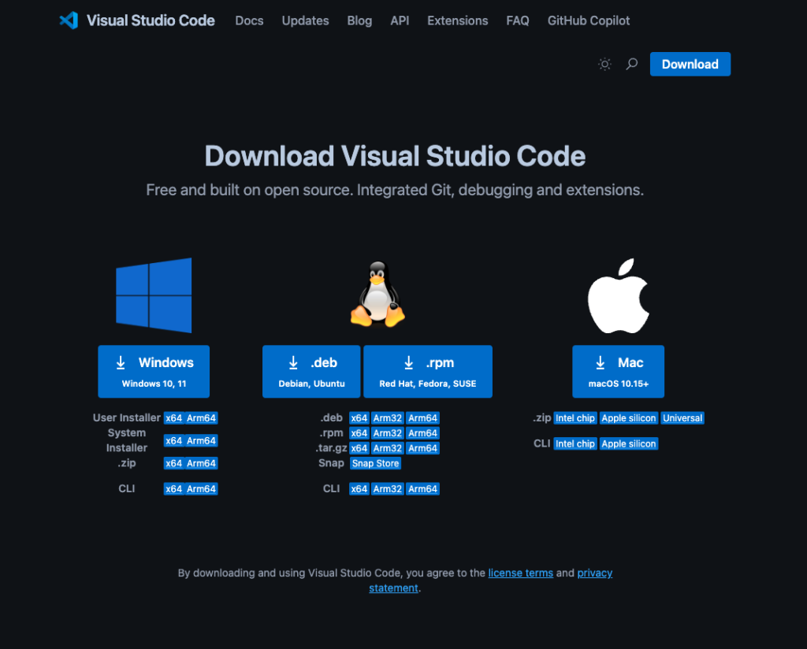Toggle the light/dark theme sun icon
The image size is (807, 649).
(604, 65)
